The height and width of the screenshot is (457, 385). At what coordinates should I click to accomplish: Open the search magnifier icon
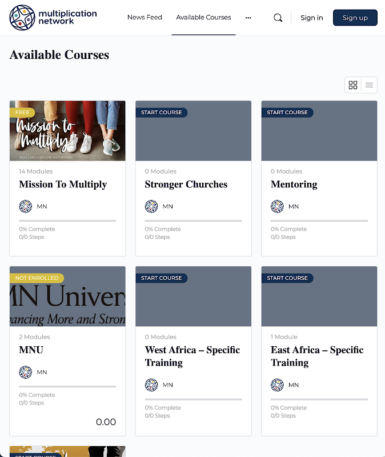pyautogui.click(x=278, y=18)
